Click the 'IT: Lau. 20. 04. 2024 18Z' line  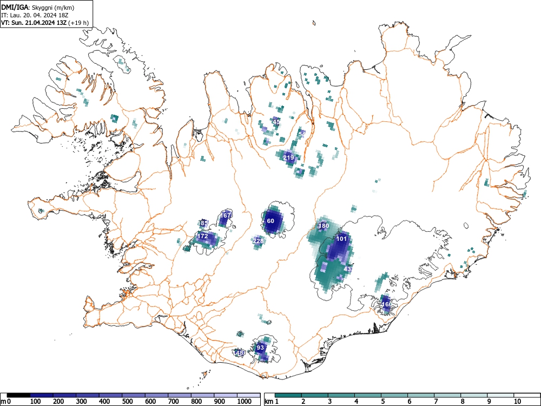(x=34, y=15)
